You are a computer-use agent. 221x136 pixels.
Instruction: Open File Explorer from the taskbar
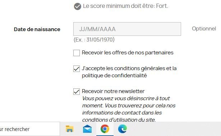70,129
